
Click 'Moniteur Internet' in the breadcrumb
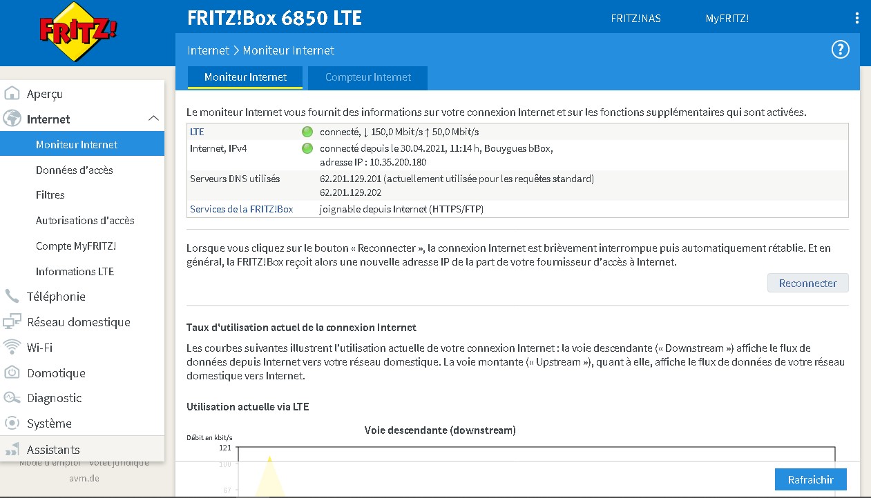288,50
